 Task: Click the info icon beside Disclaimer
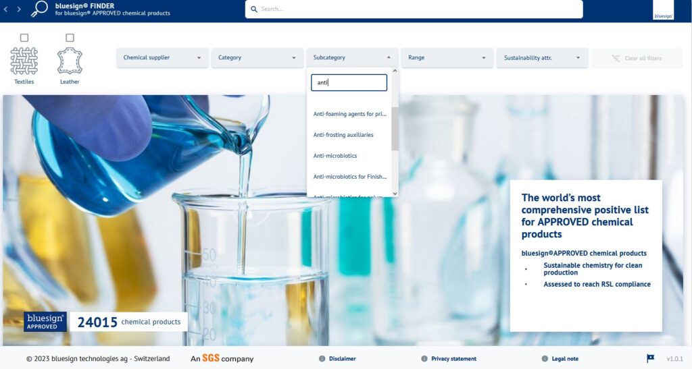pos(322,359)
